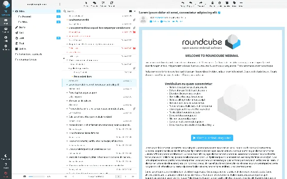Open the Junk folder

pos(36,38)
